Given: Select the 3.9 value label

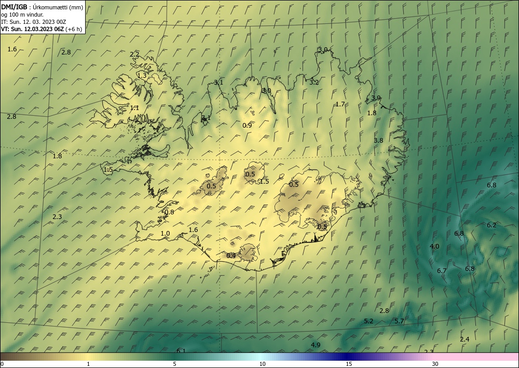Looking at the screenshot, I should click(376, 98).
